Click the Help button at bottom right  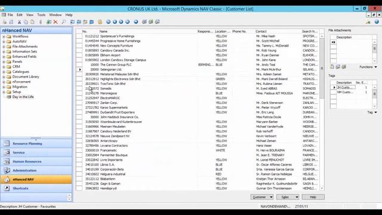pyautogui.click(x=313, y=197)
